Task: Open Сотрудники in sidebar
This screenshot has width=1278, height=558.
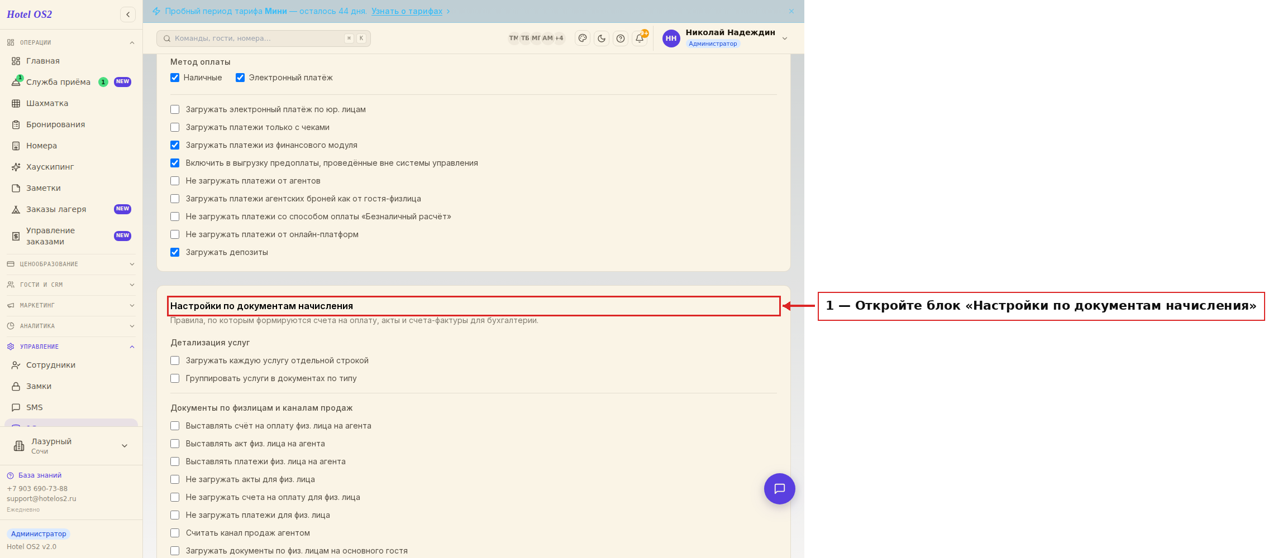Action: (x=71, y=365)
